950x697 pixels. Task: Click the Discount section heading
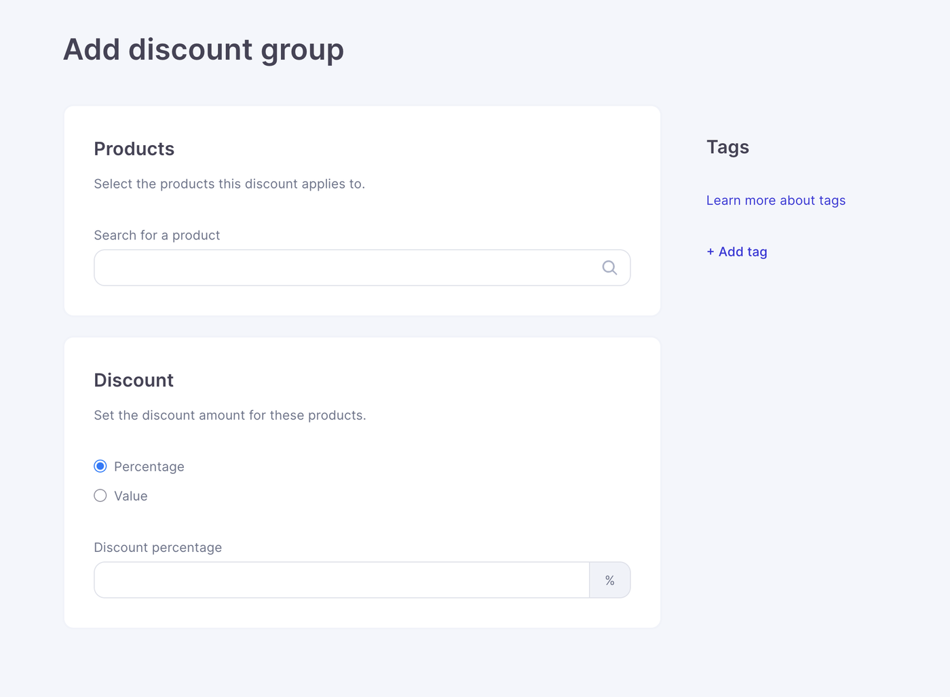tap(134, 380)
